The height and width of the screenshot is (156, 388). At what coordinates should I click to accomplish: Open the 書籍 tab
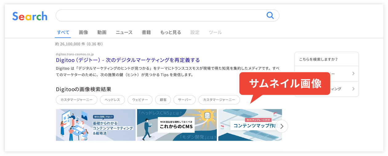[146, 32]
